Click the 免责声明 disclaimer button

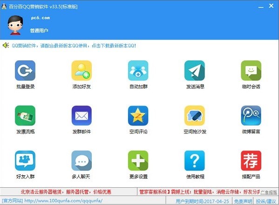243,201
